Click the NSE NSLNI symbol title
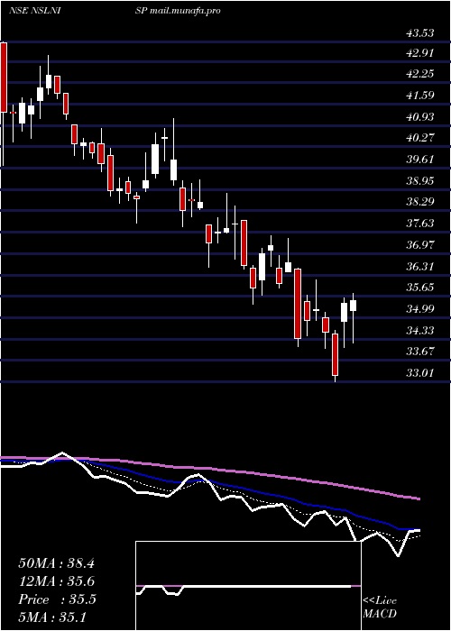The width and height of the screenshot is (451, 631). click(34, 11)
